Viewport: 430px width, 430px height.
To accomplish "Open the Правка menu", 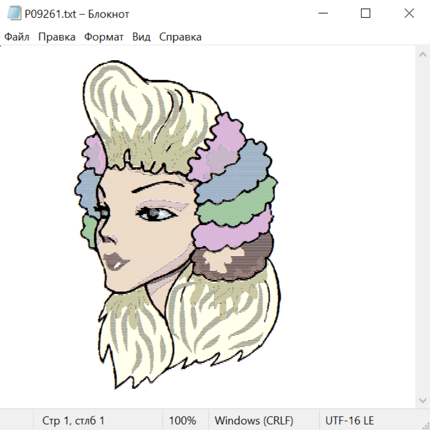I will 57,37.
